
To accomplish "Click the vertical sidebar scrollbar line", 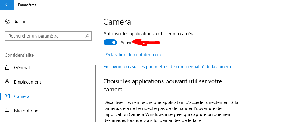I will click(x=95, y=93).
